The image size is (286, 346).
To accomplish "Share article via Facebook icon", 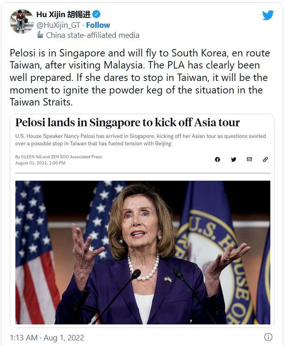I will coord(218,159).
